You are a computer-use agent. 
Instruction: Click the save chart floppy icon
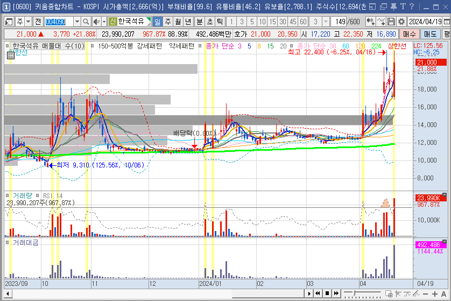[391, 22]
